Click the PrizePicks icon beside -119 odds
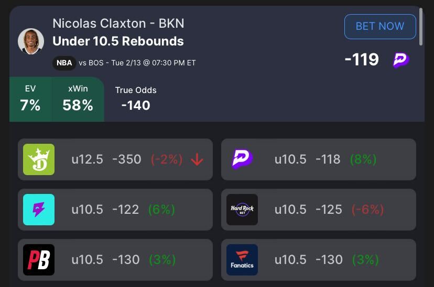The height and width of the screenshot is (287, 434). [x=401, y=60]
